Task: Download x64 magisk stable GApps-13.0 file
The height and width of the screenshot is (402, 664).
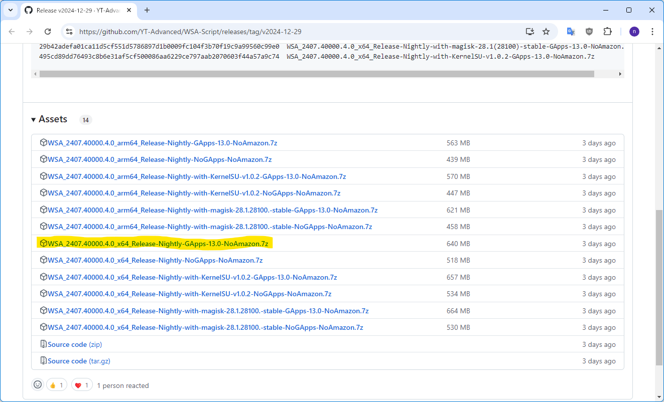Action: pyautogui.click(x=208, y=311)
